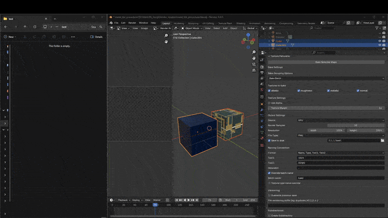Open the Global transform orientation dropdown
This screenshot has width=388, height=218.
pos(250,29)
